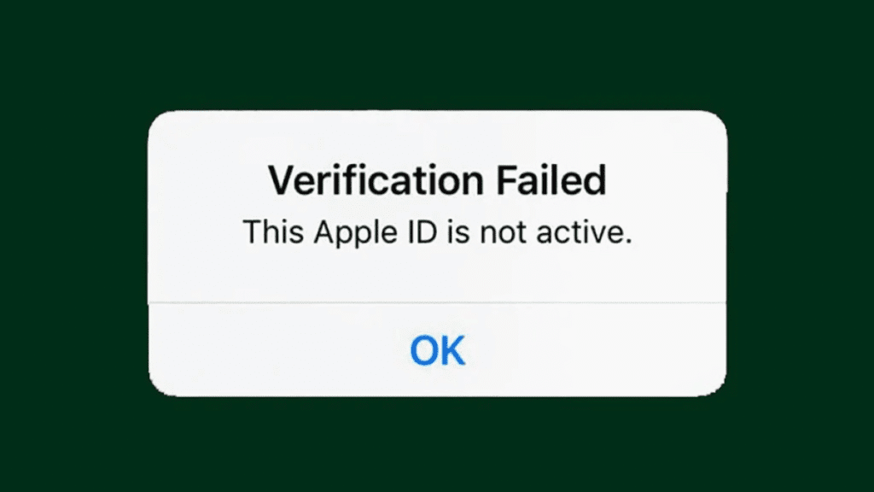Image resolution: width=874 pixels, height=492 pixels.
Task: Click the words "Apple ID" in the message
Action: (376, 232)
